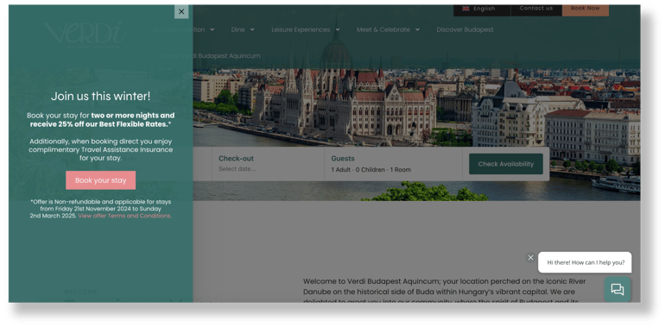Select the English language option
Screen dimensions: 665x327
pos(482,9)
